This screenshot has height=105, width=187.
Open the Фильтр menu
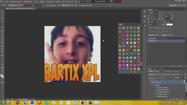(x=58, y=2)
